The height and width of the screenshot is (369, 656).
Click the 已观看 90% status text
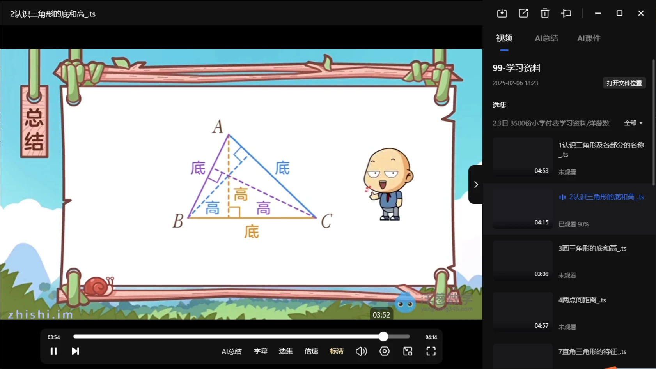coord(573,224)
